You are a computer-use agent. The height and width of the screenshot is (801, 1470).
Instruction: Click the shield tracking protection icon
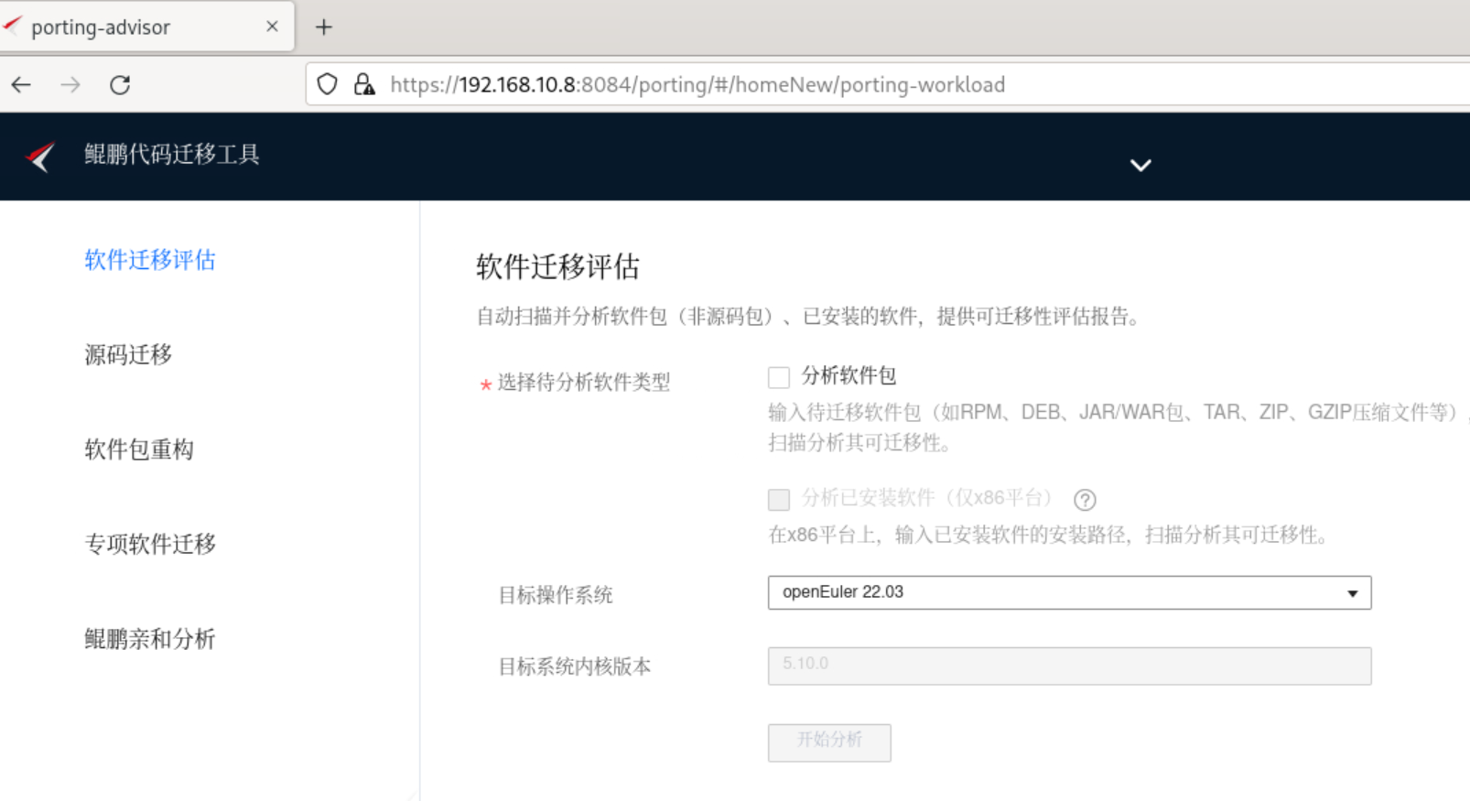[x=327, y=84]
